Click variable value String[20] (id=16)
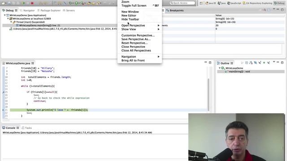Screen dimensions: 287x161 pyautogui.click(x=226, y=22)
